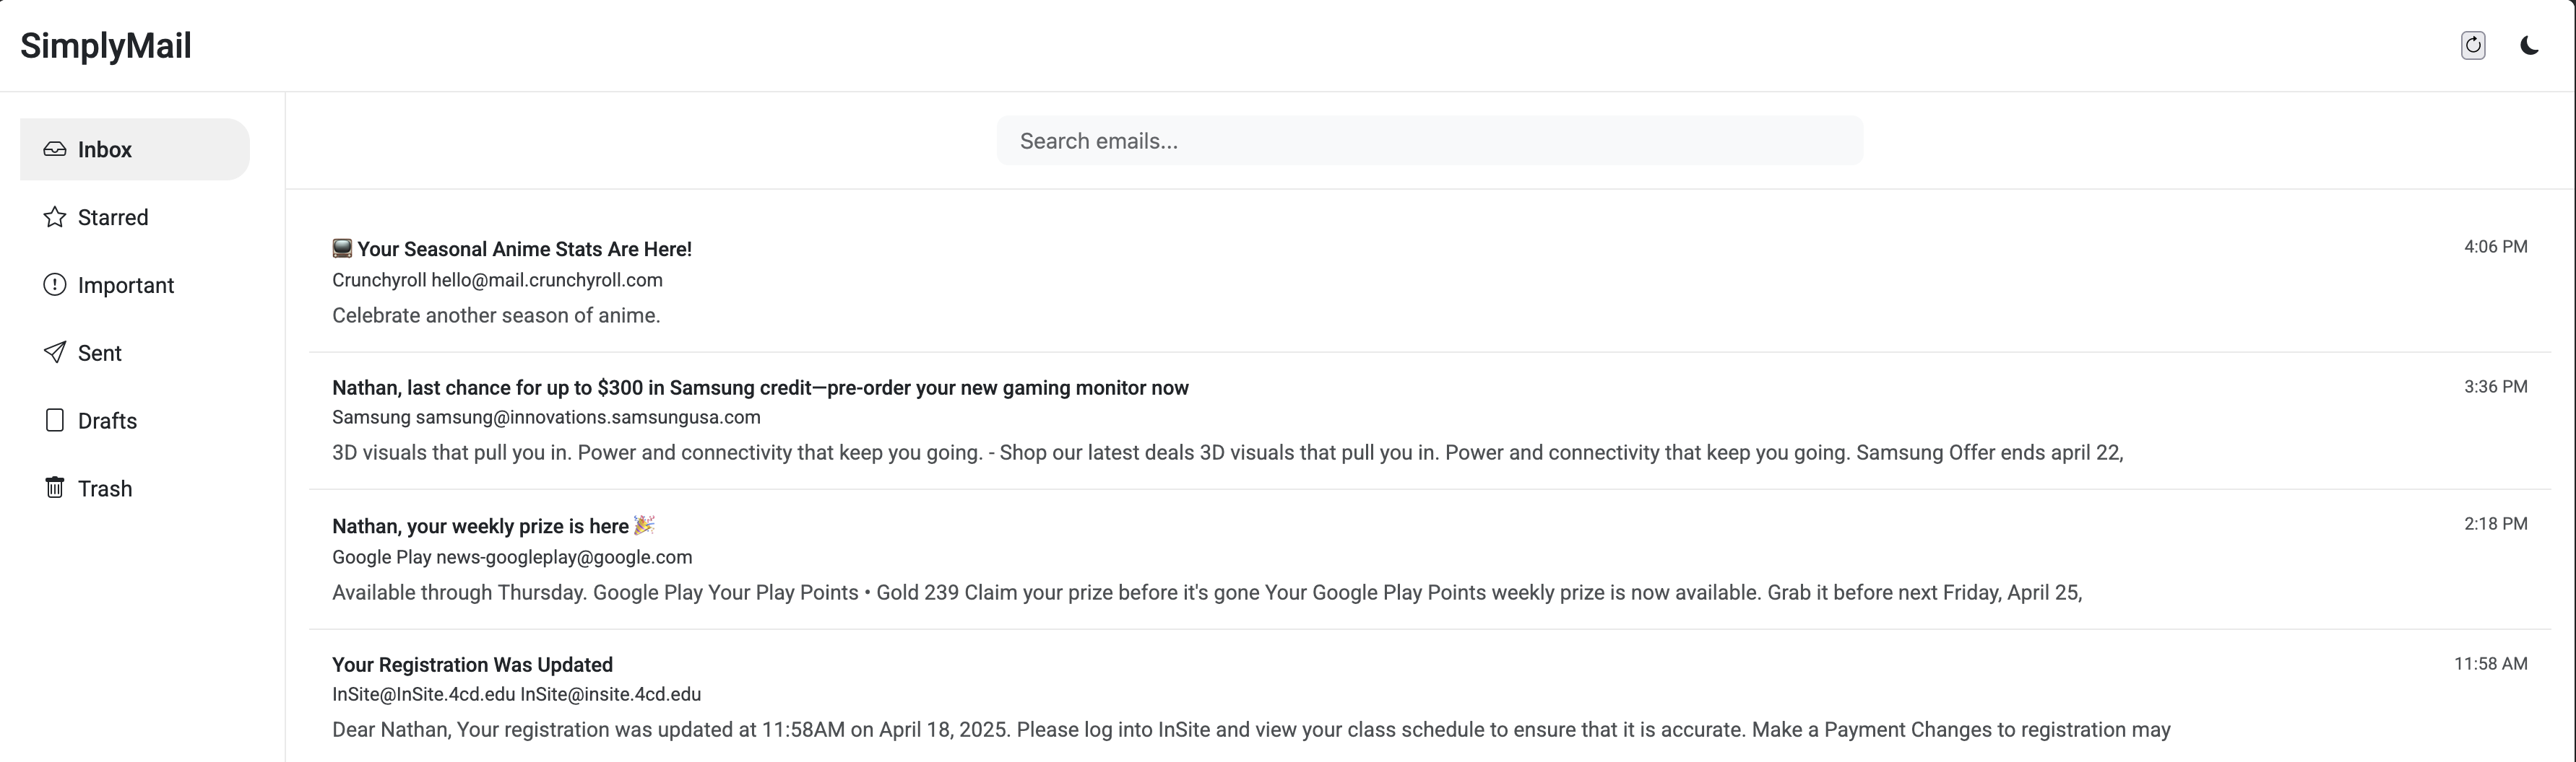Click the Sent paper plane icon
2576x762 pixels.
click(x=55, y=353)
